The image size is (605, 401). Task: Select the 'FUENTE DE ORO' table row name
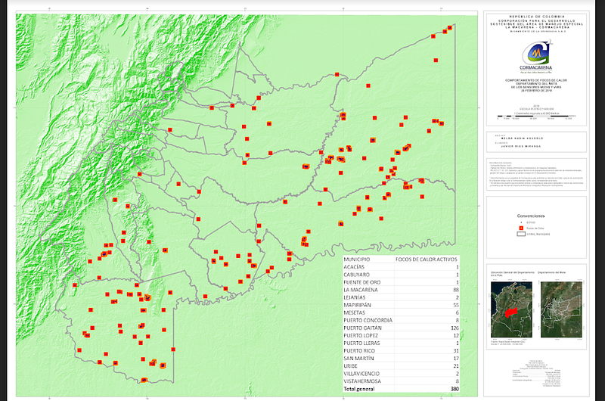pyautogui.click(x=362, y=282)
